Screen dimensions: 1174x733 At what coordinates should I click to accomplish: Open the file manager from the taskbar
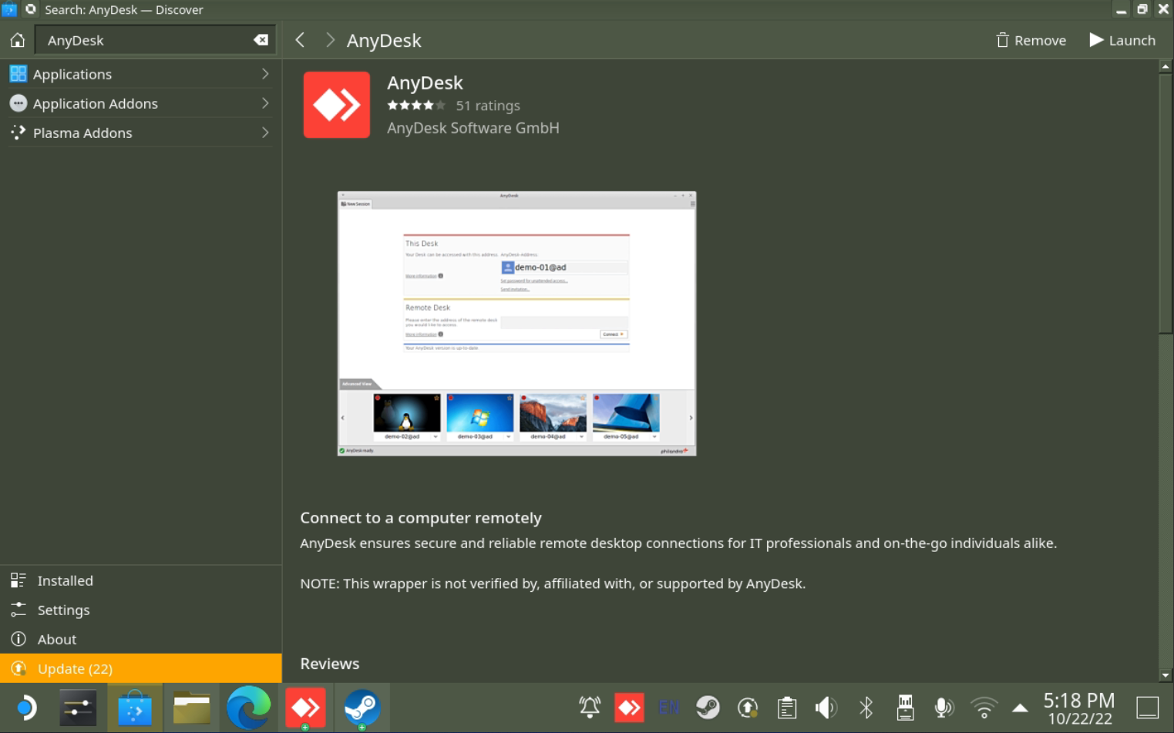tap(192, 708)
